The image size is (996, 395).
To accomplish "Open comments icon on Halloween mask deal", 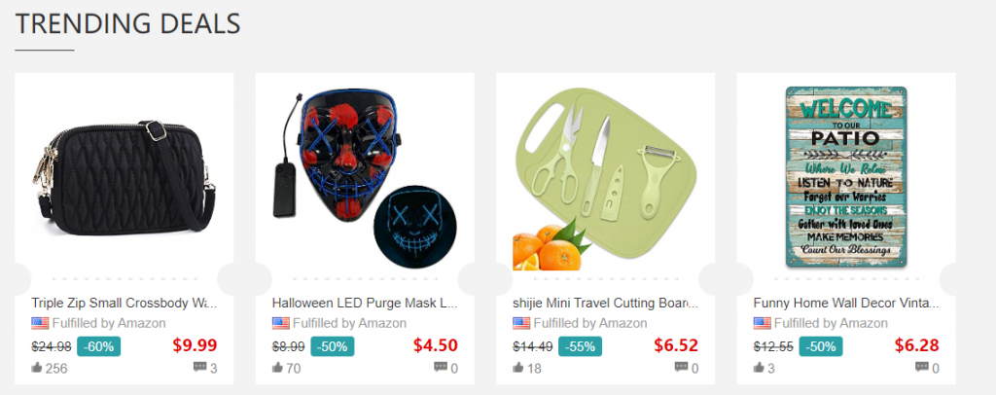I will (441, 367).
